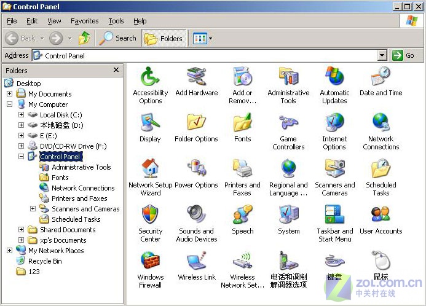Open the Add Hardware icon
Viewport: 426px width, 306px height.
[197, 77]
